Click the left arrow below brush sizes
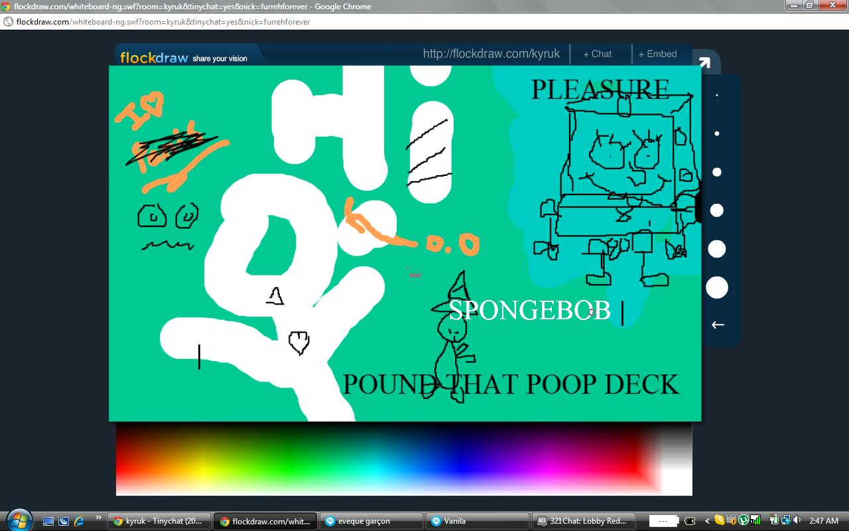849x531 pixels. (718, 325)
